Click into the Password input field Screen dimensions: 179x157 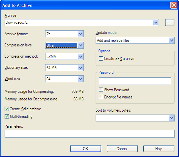coord(135,81)
